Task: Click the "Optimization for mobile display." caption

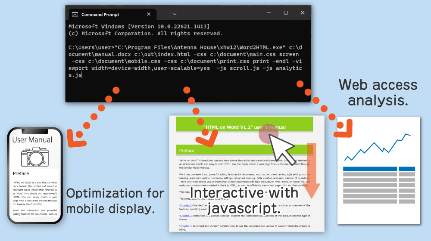Action: [x=115, y=201]
